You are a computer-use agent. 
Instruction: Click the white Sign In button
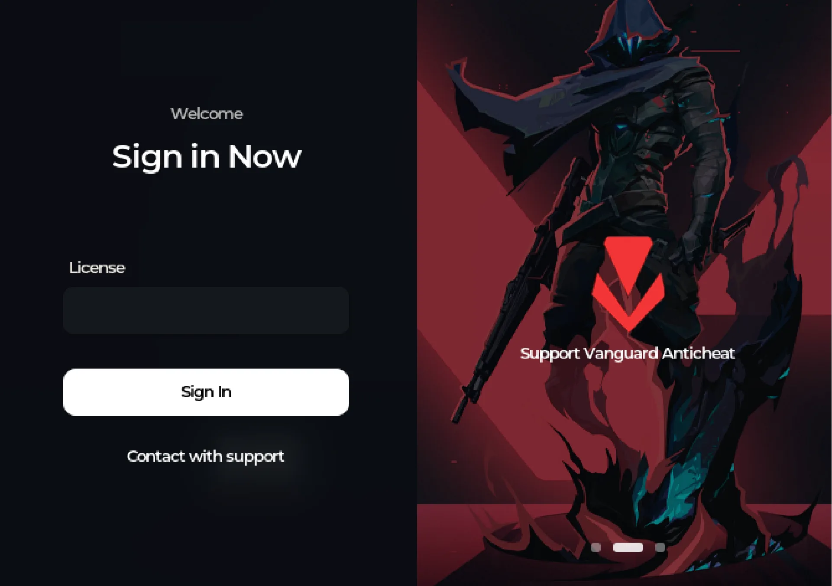tap(206, 392)
